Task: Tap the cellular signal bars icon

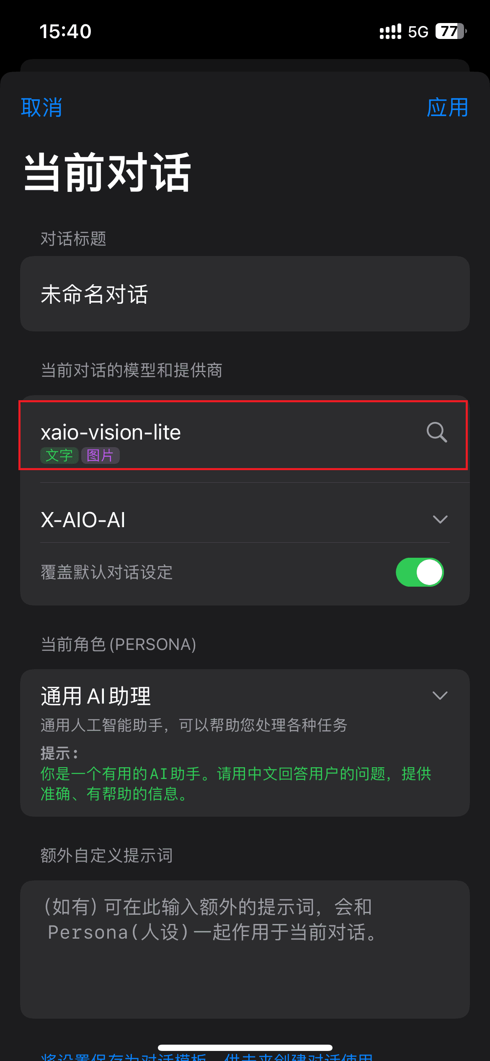Action: (390, 31)
